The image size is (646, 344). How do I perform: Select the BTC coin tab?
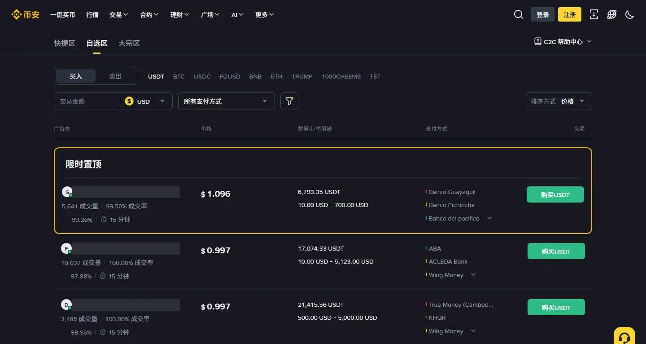tap(179, 76)
